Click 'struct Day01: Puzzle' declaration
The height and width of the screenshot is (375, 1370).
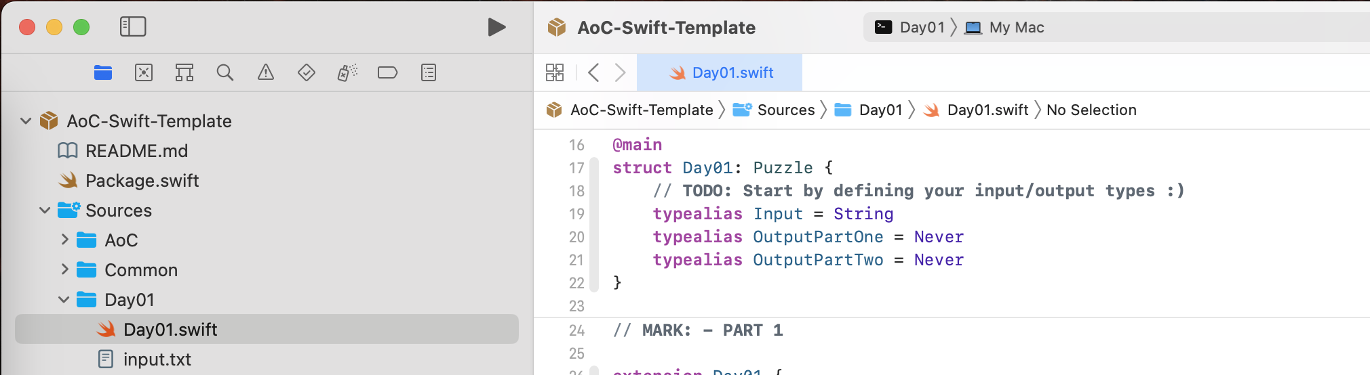722,168
